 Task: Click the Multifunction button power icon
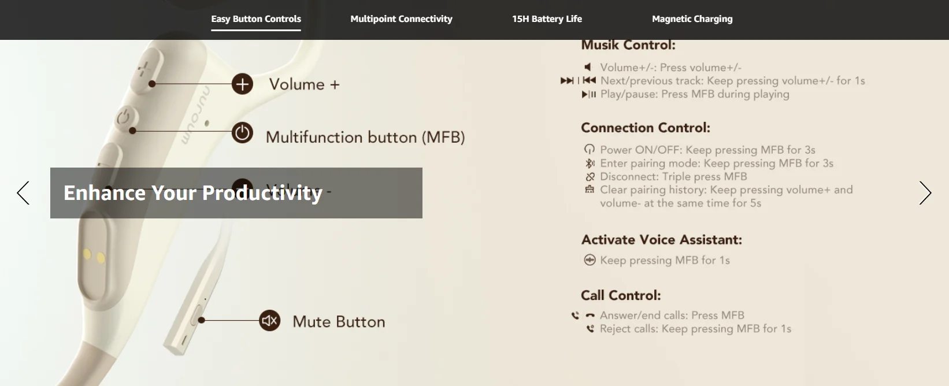(242, 133)
